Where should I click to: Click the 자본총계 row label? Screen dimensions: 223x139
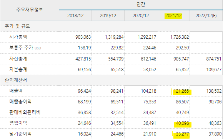click(18, 69)
